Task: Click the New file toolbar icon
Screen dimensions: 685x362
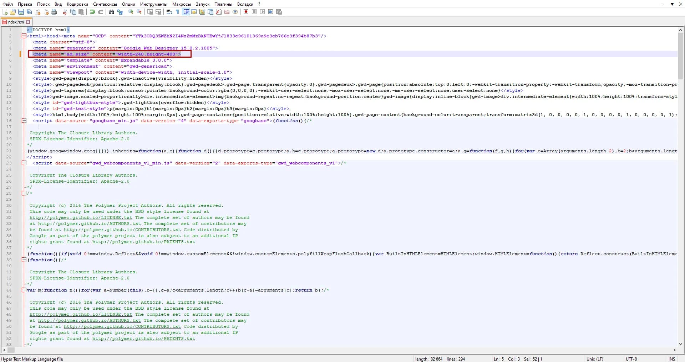Action: (5, 12)
